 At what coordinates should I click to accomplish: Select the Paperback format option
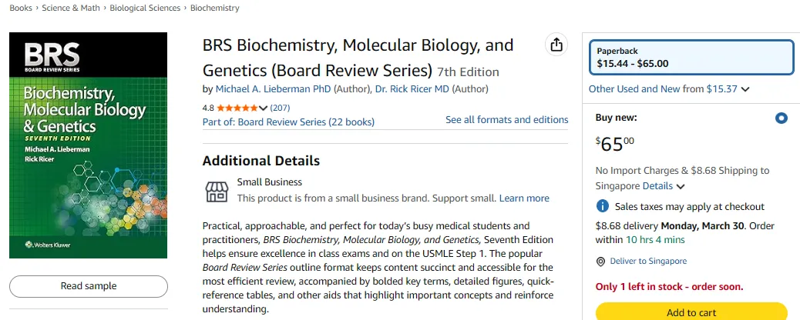pyautogui.click(x=691, y=58)
